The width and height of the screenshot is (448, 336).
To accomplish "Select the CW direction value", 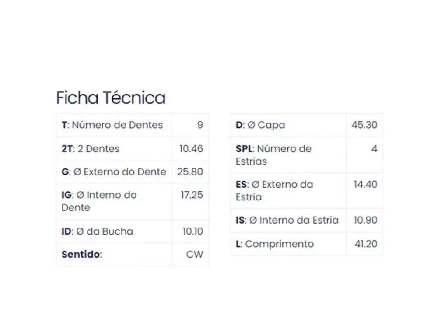I will pos(195,255).
